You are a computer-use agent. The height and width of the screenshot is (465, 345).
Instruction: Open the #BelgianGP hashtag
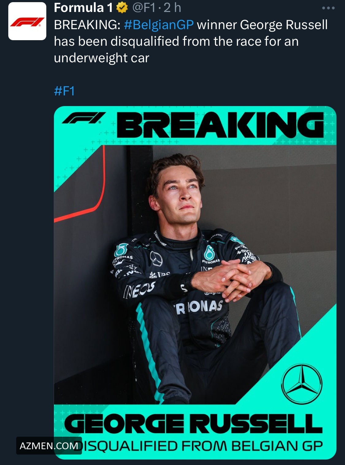(x=159, y=25)
